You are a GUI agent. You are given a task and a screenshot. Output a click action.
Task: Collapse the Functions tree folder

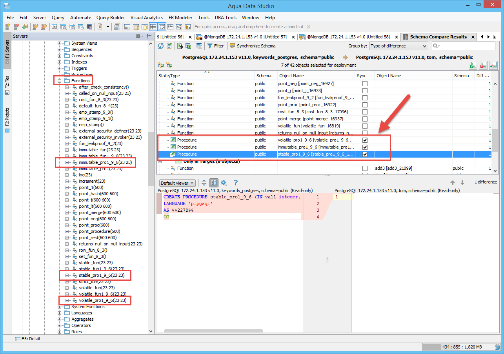60,81
